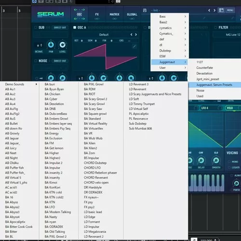
Task: Click the Init preset name field
Action: (156, 11)
